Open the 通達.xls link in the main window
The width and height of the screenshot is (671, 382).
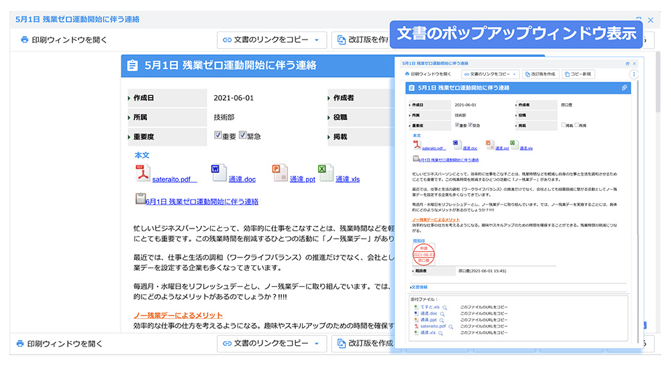click(348, 179)
